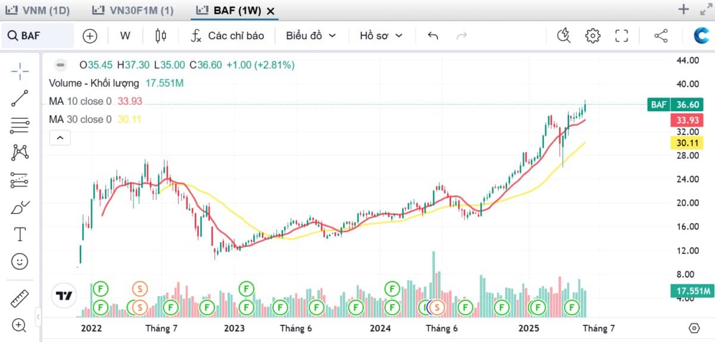Select the MA 30 close indicator legend
Image resolution: width=715 pixels, height=342 pixels.
[x=95, y=120]
